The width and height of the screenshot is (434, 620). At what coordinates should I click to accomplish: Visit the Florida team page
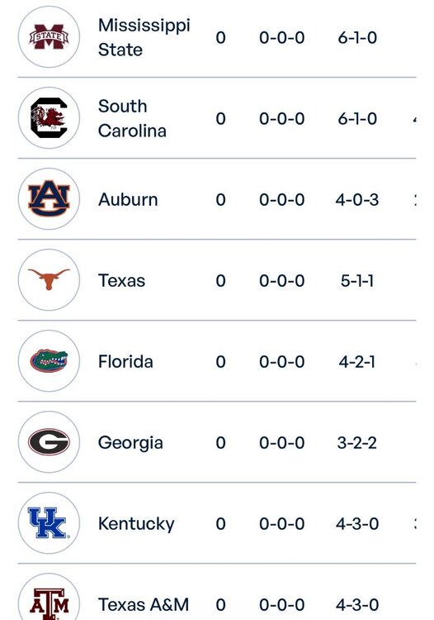click(x=125, y=362)
